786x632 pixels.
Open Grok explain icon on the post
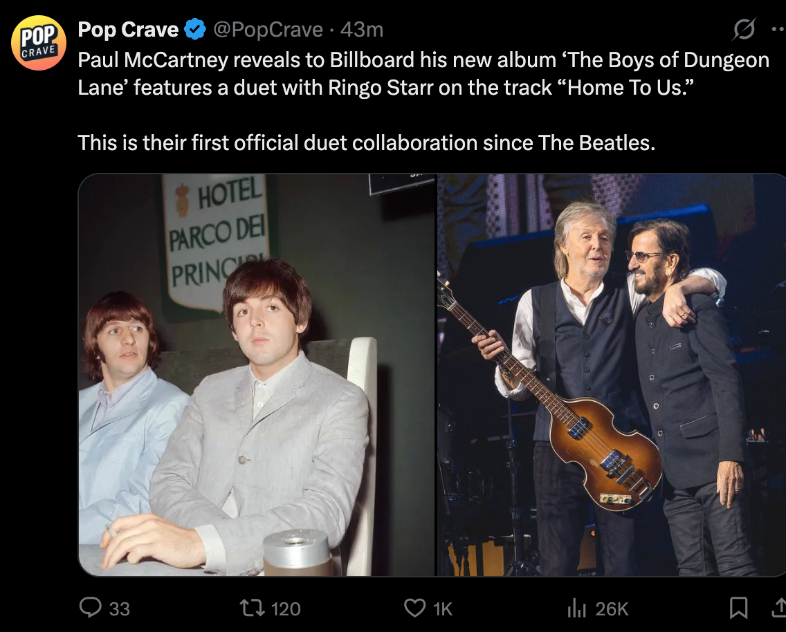[744, 30]
